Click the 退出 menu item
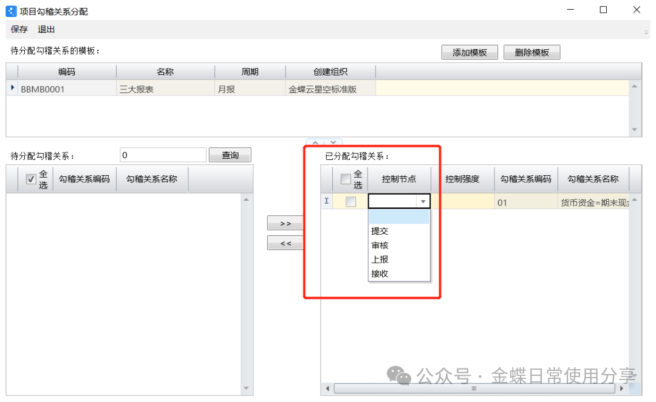Viewport: 656px width, 402px height. [x=46, y=29]
